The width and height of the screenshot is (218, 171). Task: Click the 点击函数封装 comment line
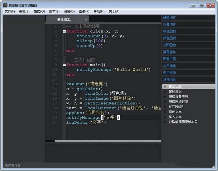click(83, 26)
